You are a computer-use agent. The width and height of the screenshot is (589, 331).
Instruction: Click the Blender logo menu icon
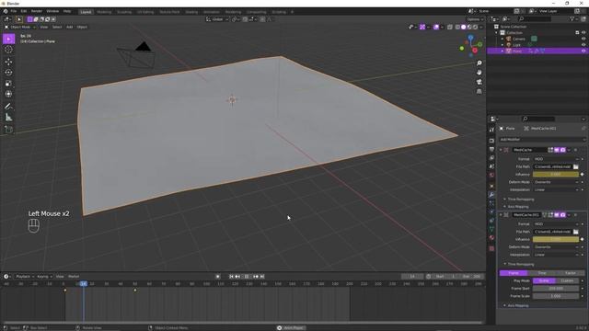point(6,11)
